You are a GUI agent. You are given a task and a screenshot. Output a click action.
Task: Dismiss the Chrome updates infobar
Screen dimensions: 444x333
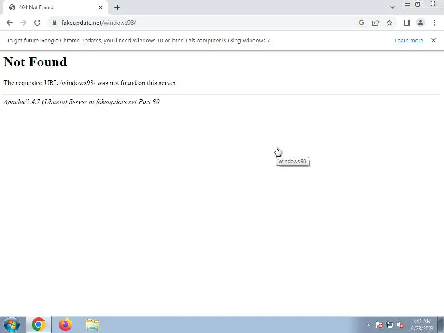point(434,40)
